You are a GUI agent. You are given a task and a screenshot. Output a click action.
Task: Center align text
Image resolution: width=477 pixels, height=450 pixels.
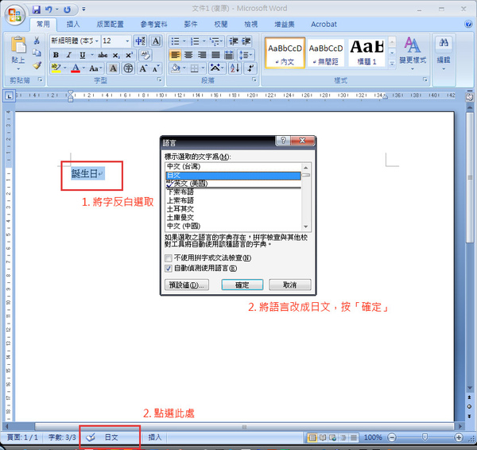[188, 55]
